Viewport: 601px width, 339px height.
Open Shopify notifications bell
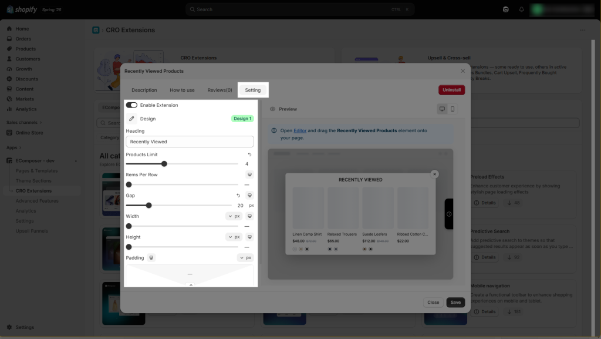tap(521, 9)
